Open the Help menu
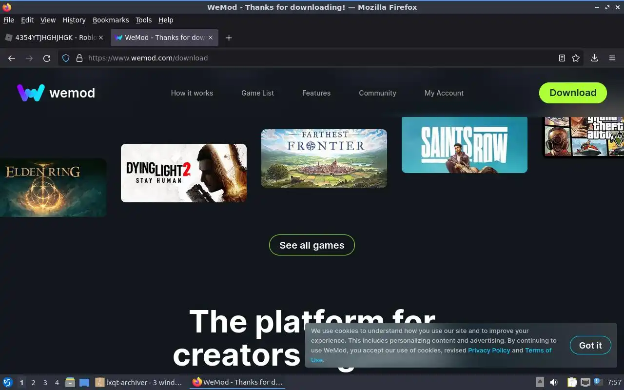This screenshot has width=624, height=390. [166, 20]
